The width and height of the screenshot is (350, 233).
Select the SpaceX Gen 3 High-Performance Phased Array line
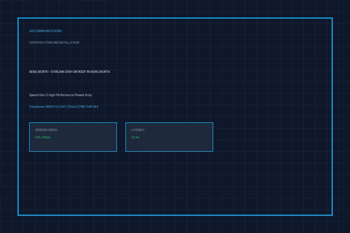tap(60, 95)
